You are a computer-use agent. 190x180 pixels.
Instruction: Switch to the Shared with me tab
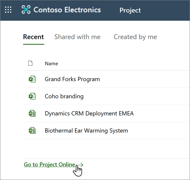point(78,37)
